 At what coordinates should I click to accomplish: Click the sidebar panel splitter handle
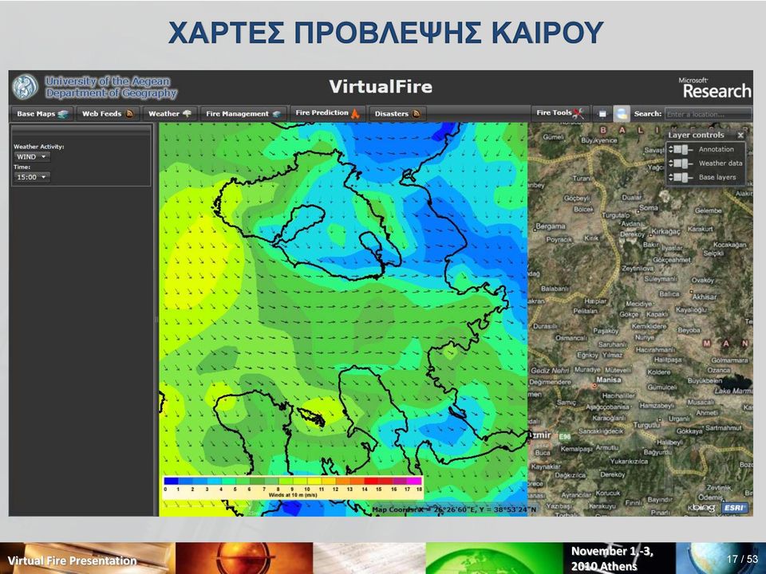coord(156,320)
